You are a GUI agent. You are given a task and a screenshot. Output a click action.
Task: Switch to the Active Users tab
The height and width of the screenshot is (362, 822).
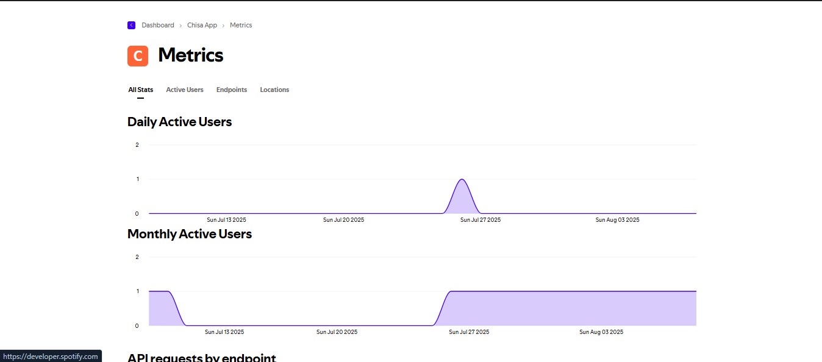185,90
